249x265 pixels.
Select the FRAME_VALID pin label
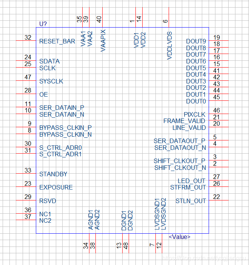[184, 121]
